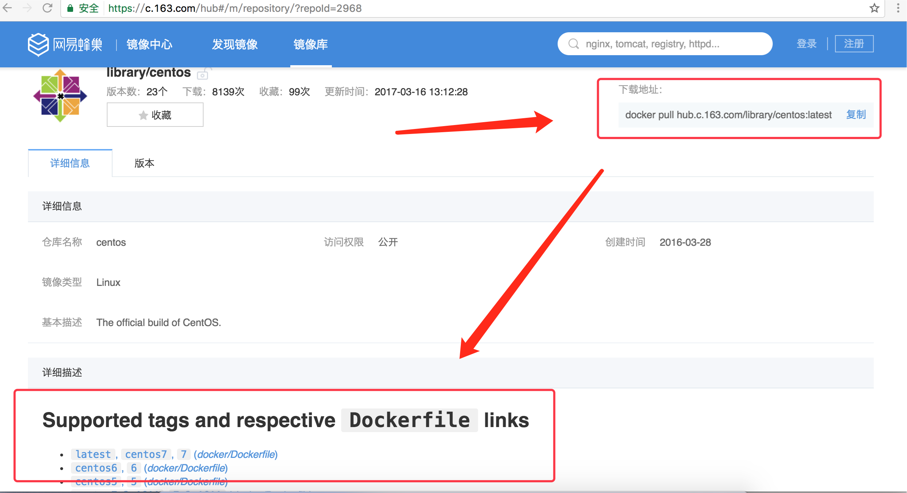
Task: Click the image type value Linux
Action: click(x=108, y=282)
